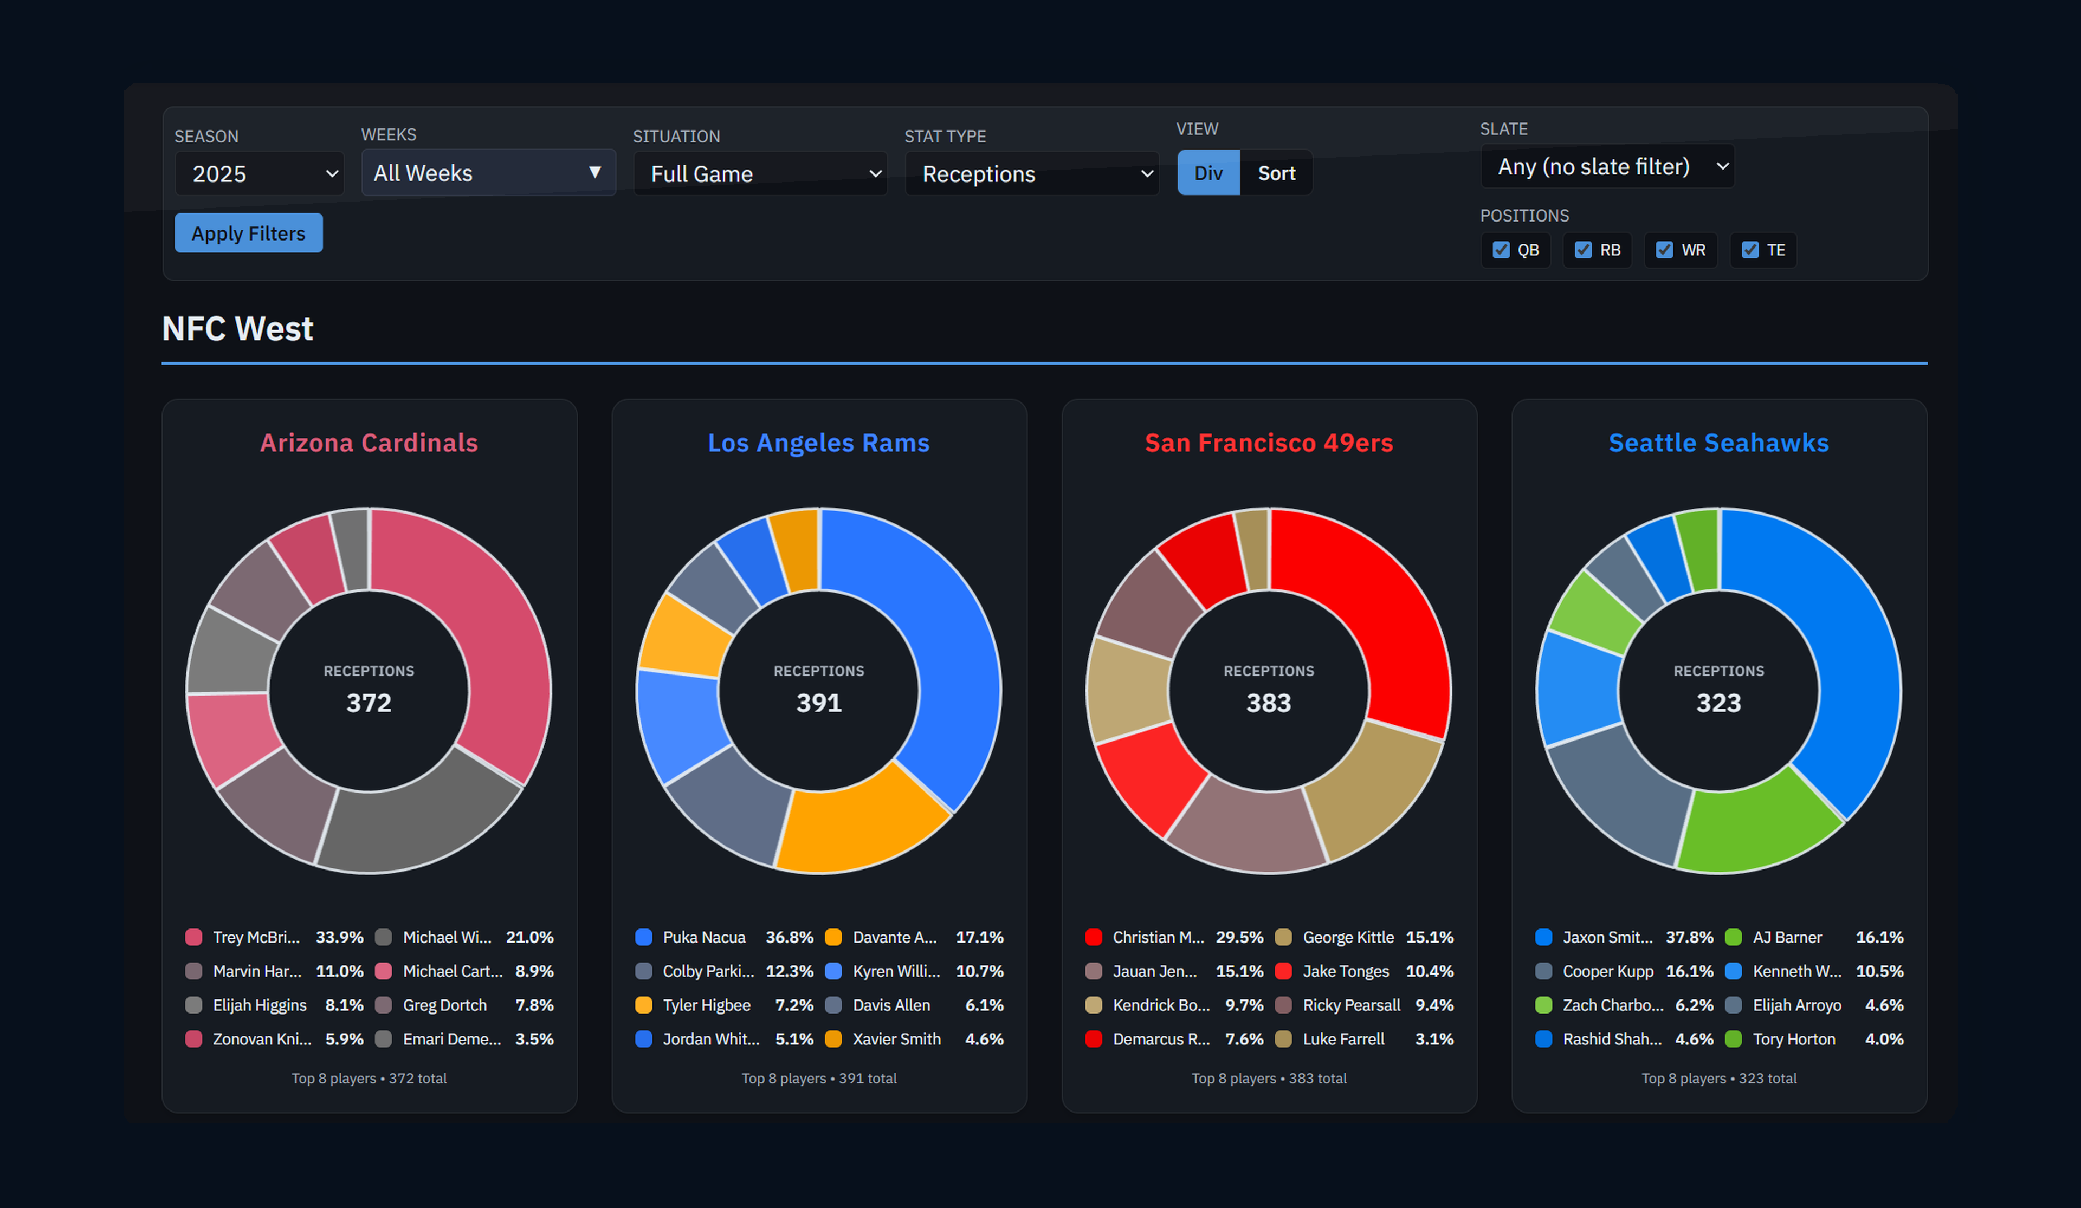Click the Apply Filters button
Image resolution: width=2081 pixels, height=1208 pixels.
249,233
